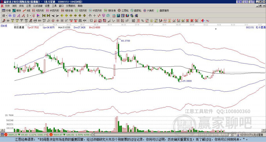Open the calendar date icon
The width and height of the screenshot is (266, 142).
(x=114, y=16)
